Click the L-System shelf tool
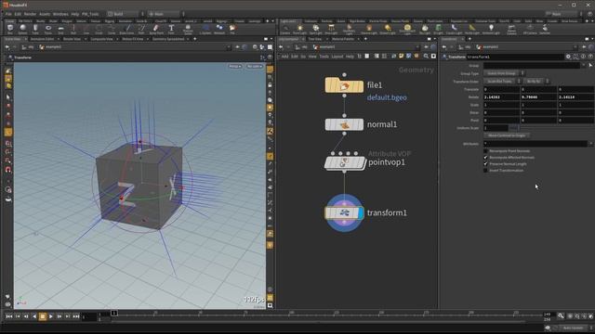 (205, 29)
